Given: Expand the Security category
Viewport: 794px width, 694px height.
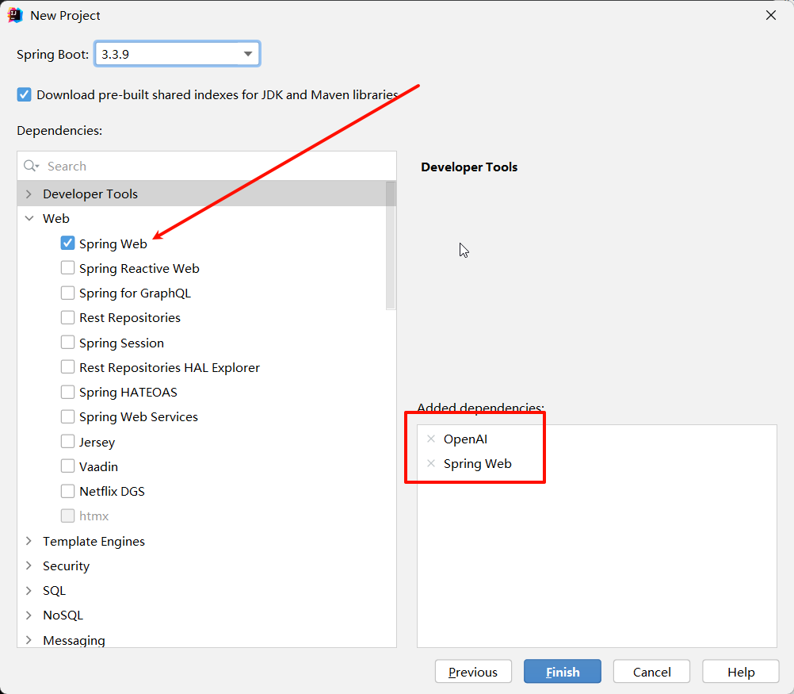Looking at the screenshot, I should tap(29, 566).
